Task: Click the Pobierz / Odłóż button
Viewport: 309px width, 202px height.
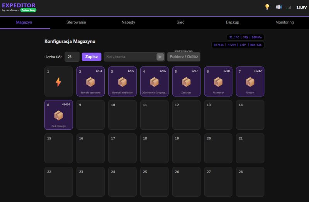Action: [184, 57]
